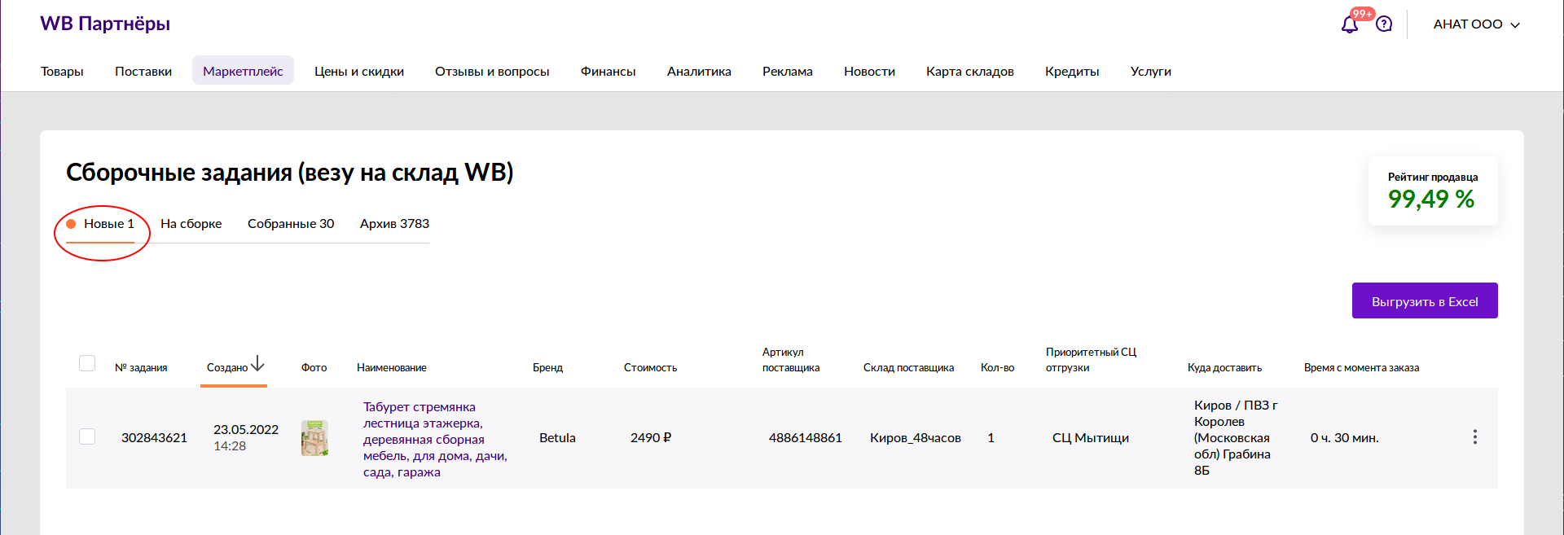Click the Куда доставить column header
The width and height of the screenshot is (1564, 535).
click(x=1224, y=368)
